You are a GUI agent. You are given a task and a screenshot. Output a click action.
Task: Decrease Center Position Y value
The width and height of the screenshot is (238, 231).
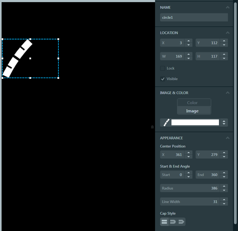click(x=224, y=156)
